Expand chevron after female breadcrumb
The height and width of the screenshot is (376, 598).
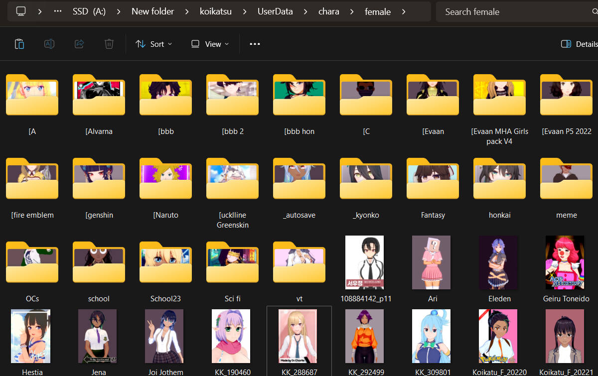403,11
